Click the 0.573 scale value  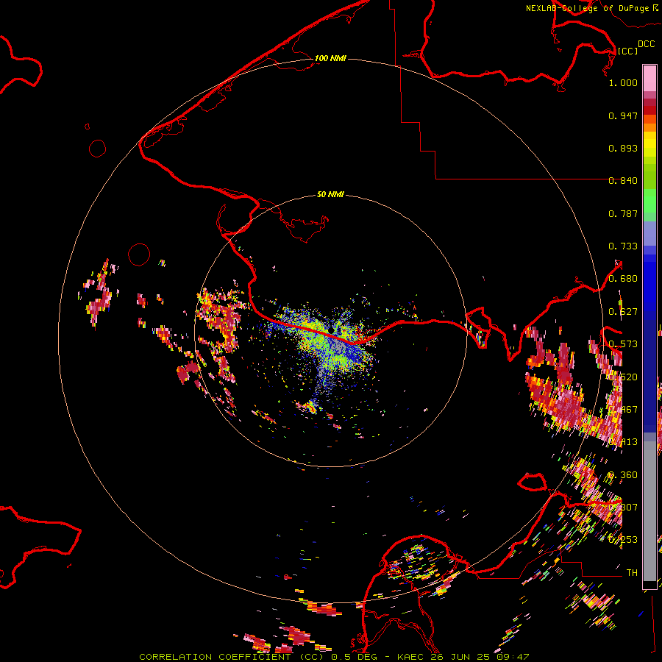623,344
